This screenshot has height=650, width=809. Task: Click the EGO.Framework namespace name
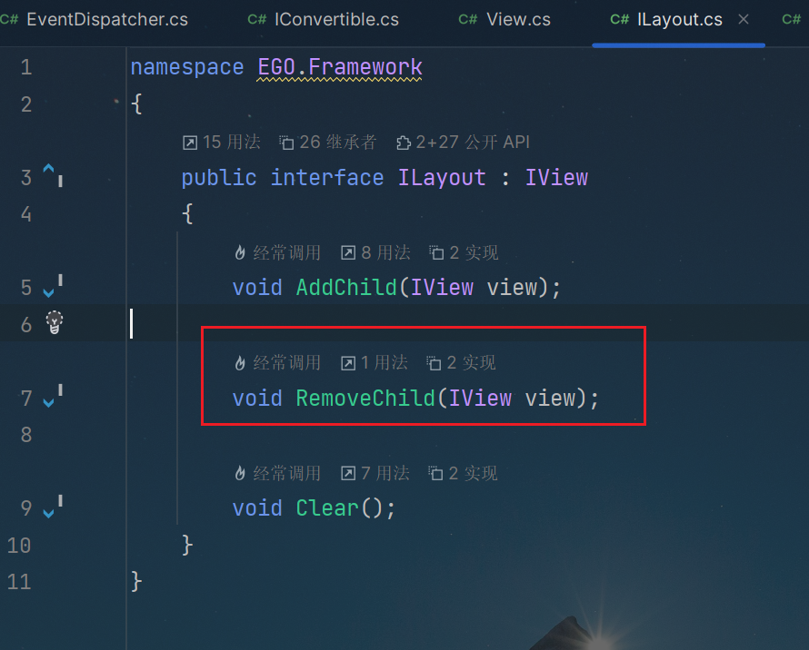340,67
